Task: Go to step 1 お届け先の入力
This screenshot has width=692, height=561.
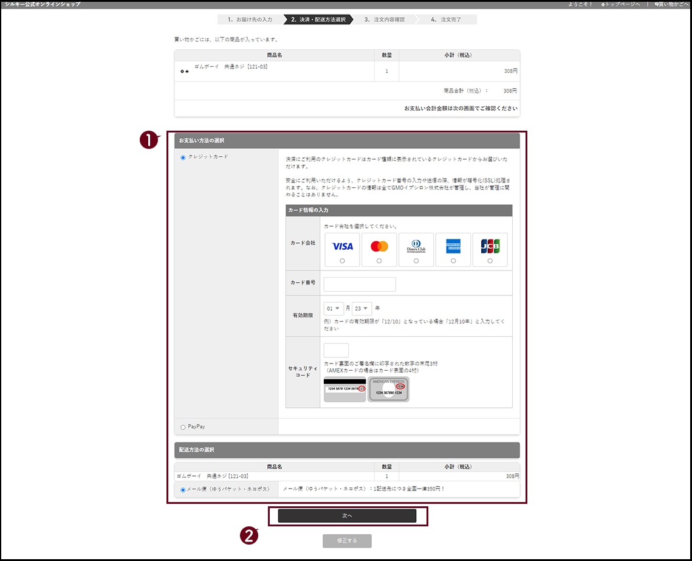Action: pos(250,19)
